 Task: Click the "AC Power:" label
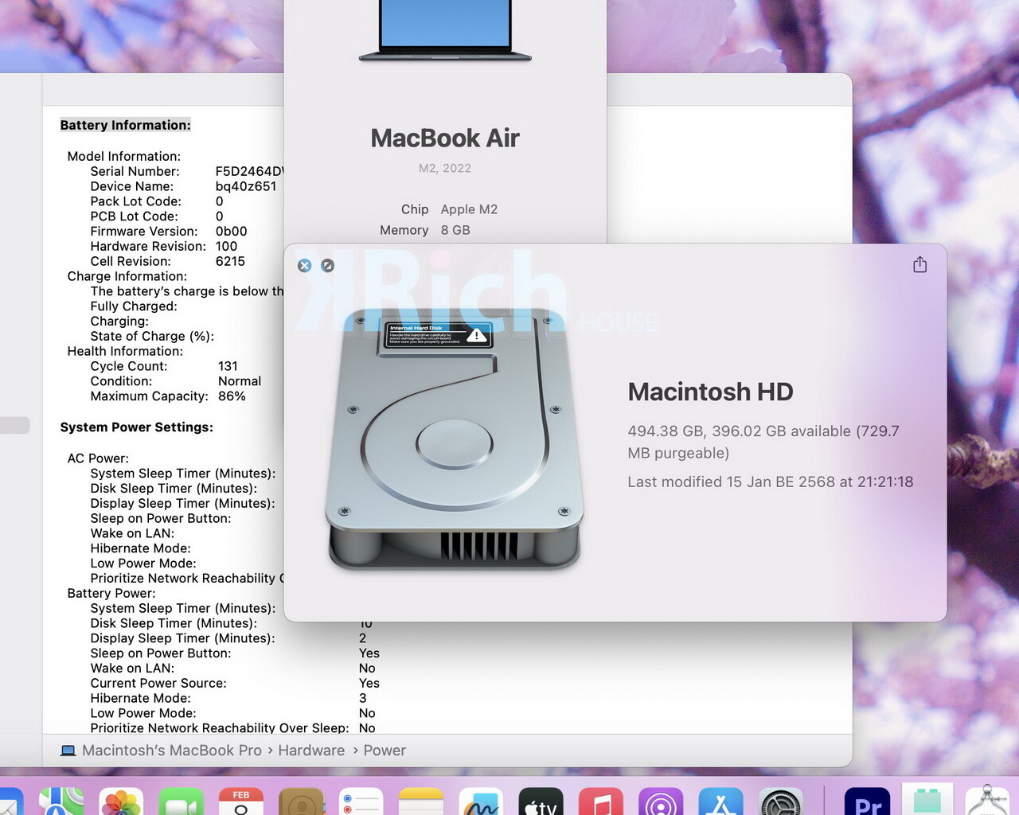click(x=98, y=458)
